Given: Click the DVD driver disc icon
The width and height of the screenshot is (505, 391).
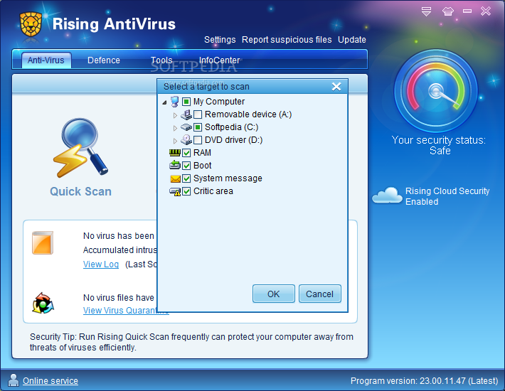Looking at the screenshot, I should (x=186, y=139).
